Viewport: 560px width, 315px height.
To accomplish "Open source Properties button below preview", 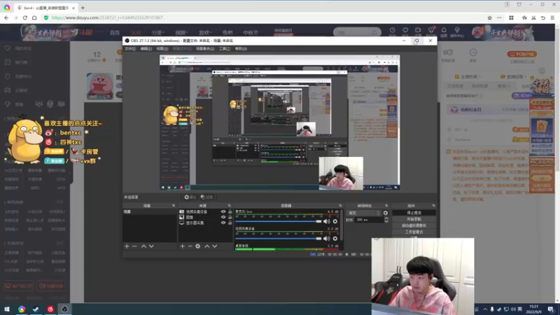I will pos(190,197).
